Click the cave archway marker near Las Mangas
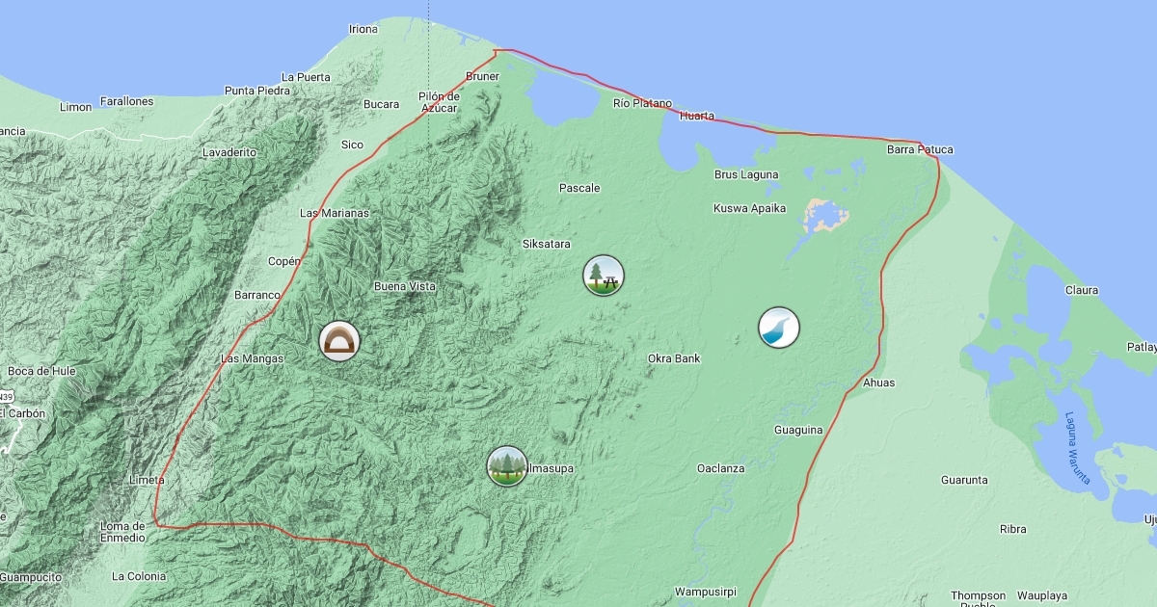The height and width of the screenshot is (607, 1157). [338, 341]
